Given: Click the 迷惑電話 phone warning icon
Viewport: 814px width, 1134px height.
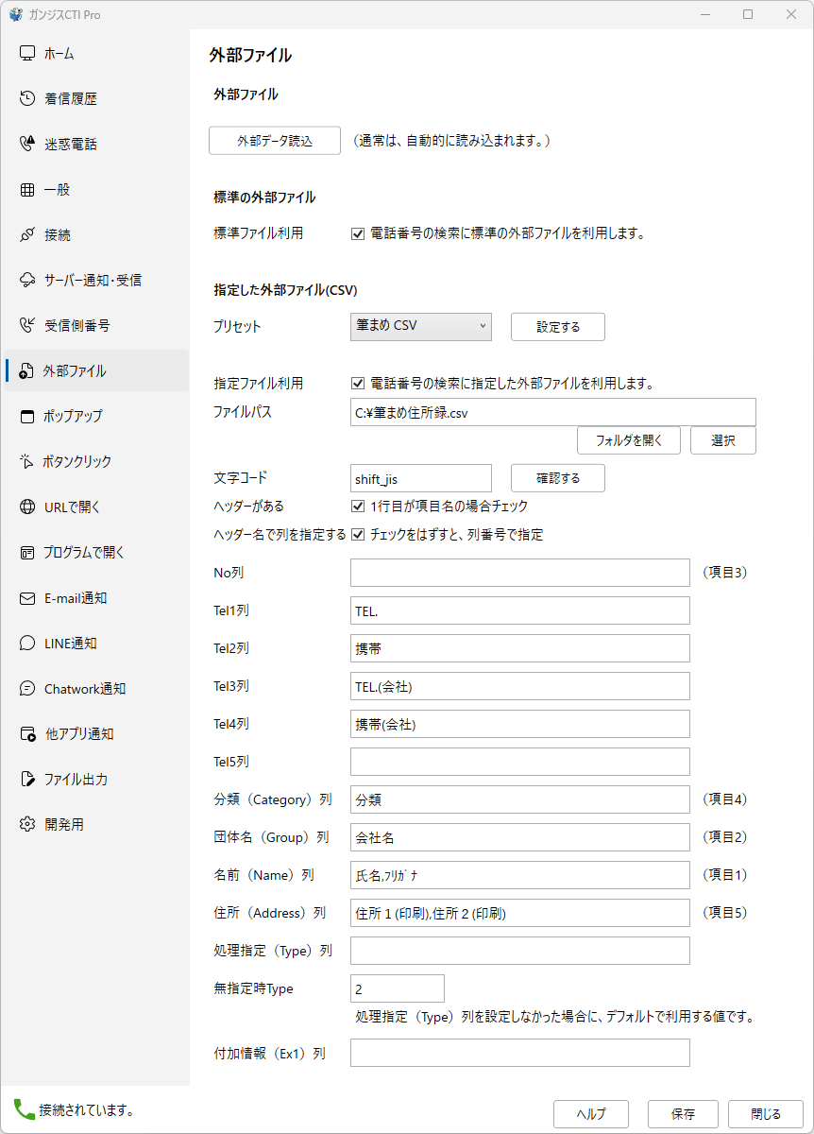Looking at the screenshot, I should [x=27, y=144].
